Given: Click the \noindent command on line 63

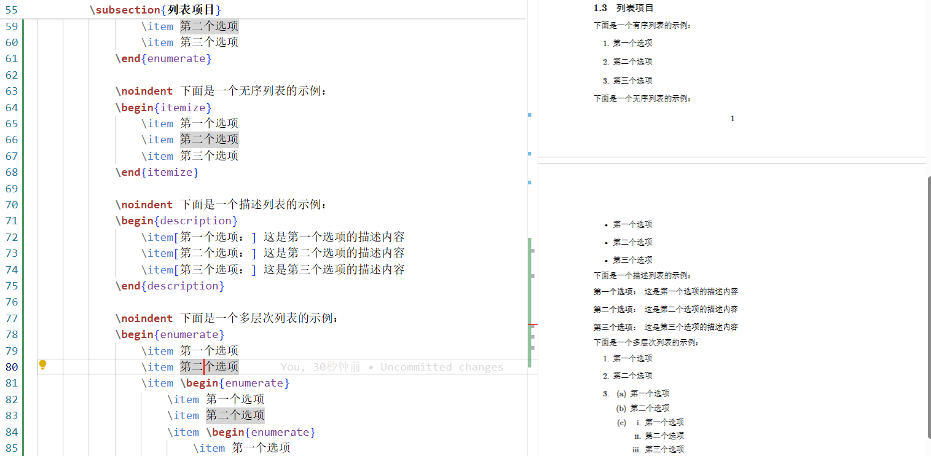Looking at the screenshot, I should (x=144, y=90).
